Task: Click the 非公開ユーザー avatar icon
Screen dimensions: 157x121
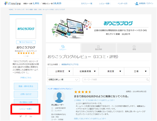Action: [x=59, y=97]
